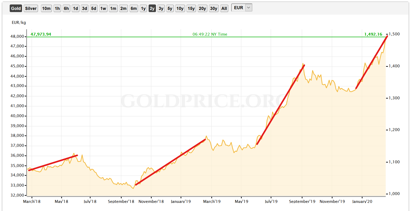Open the EUR currency dropdown
This screenshot has width=412, height=211.
pos(239,8)
